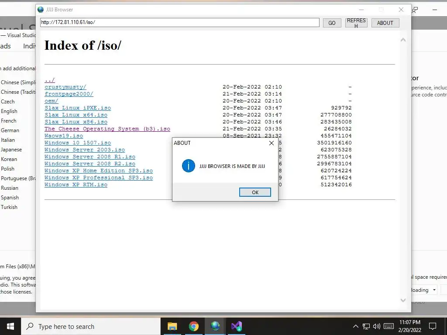The image size is (447, 335).
Task: Select Japanese in Visual Studio language list
Action: pyautogui.click(x=11, y=150)
